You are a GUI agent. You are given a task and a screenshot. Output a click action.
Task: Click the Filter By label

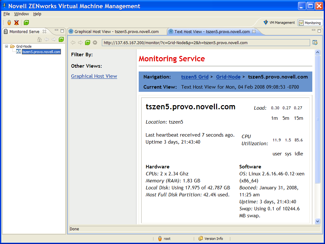point(82,55)
